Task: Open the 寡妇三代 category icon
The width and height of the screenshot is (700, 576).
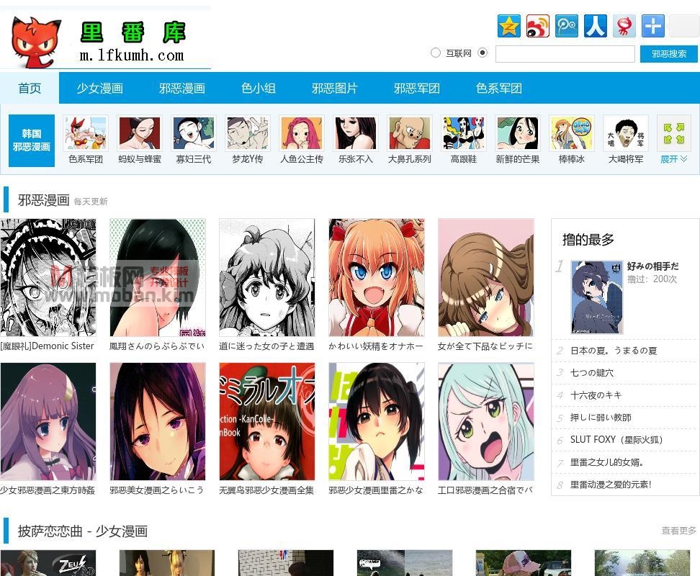Action: coord(193,133)
